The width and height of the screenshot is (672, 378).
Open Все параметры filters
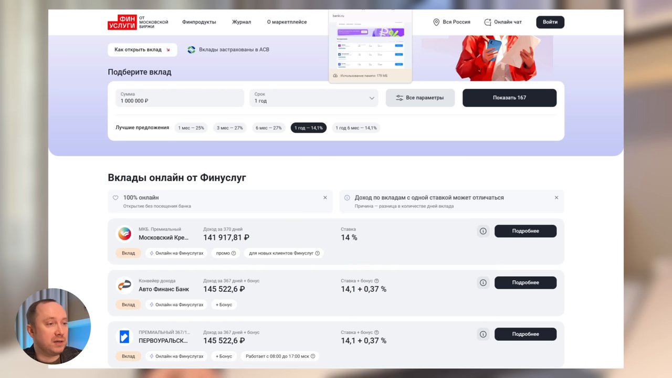(420, 98)
